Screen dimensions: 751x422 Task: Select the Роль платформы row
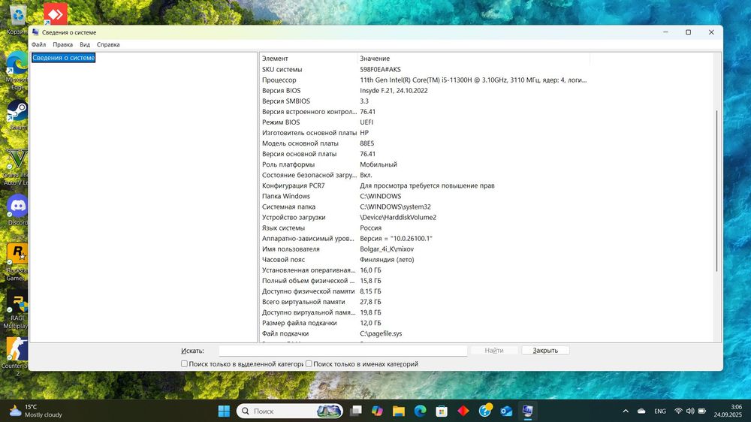tap(425, 164)
